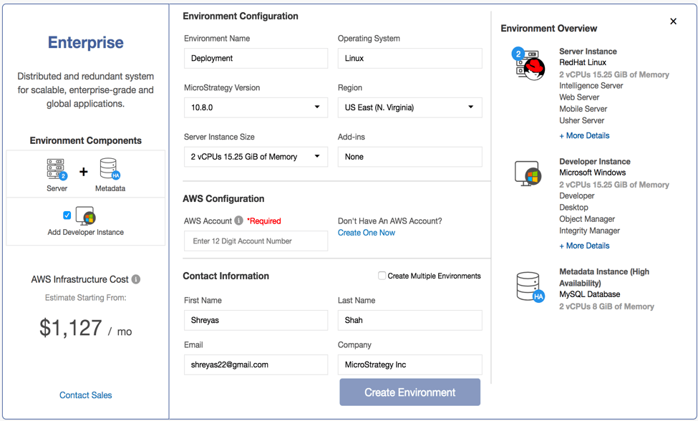The image size is (698, 421).
Task: Click the Metadata database icon
Action: tap(110, 170)
